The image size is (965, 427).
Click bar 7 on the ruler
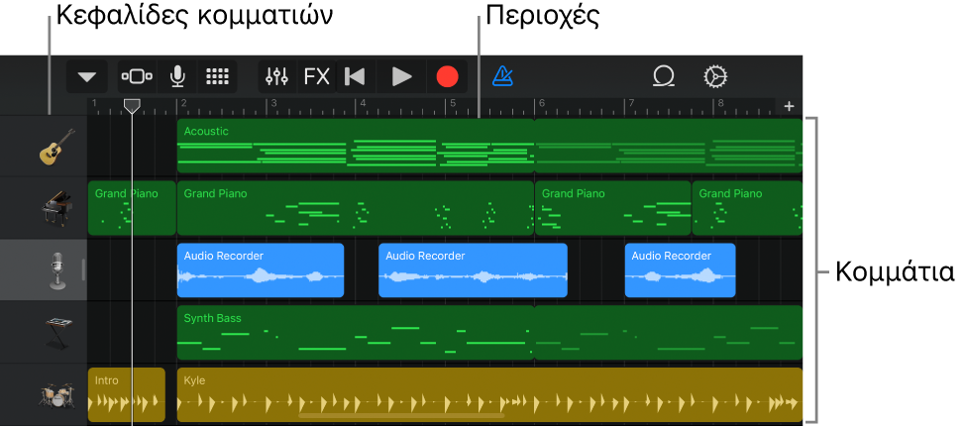(631, 104)
